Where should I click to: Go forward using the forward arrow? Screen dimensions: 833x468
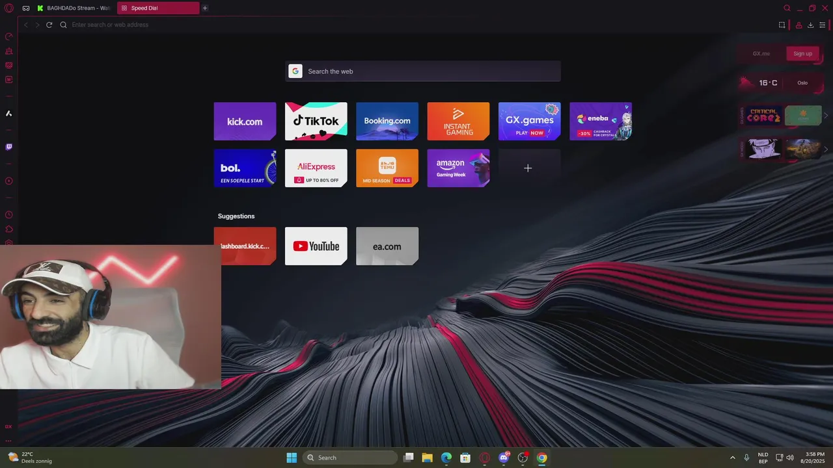(x=37, y=25)
